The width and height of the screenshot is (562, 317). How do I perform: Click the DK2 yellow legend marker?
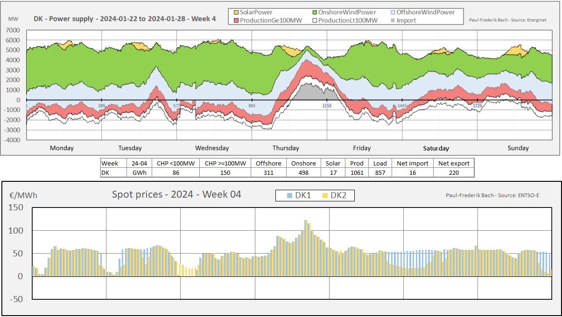(325, 196)
